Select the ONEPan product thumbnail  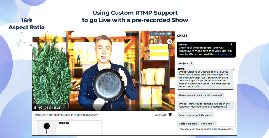[46, 128]
